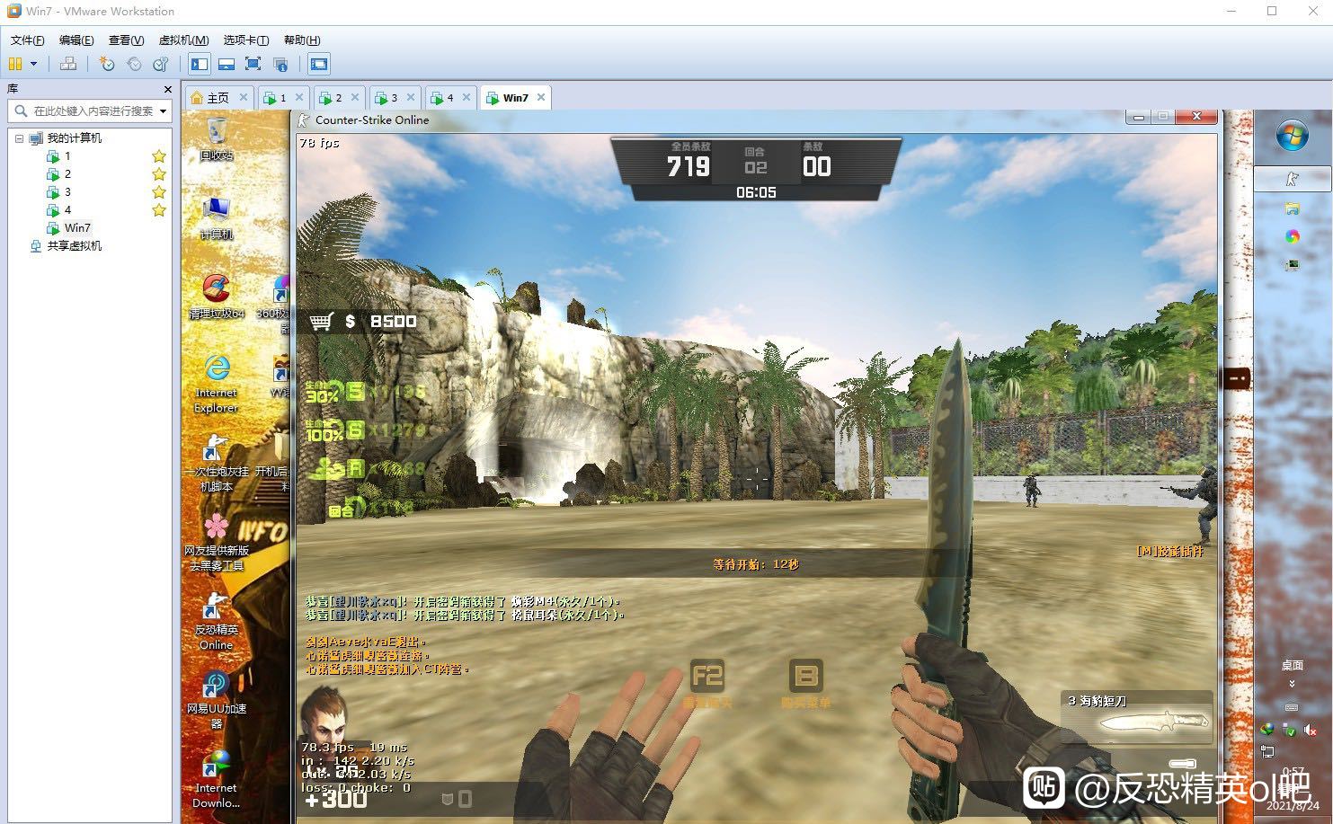This screenshot has width=1333, height=824.
Task: Toggle favorite star for VM 4
Action: (x=159, y=210)
